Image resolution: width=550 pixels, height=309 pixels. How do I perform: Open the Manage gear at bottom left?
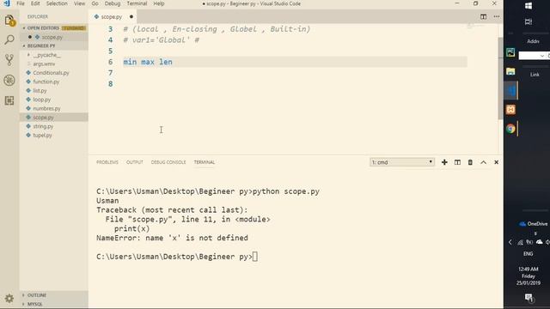(x=9, y=298)
